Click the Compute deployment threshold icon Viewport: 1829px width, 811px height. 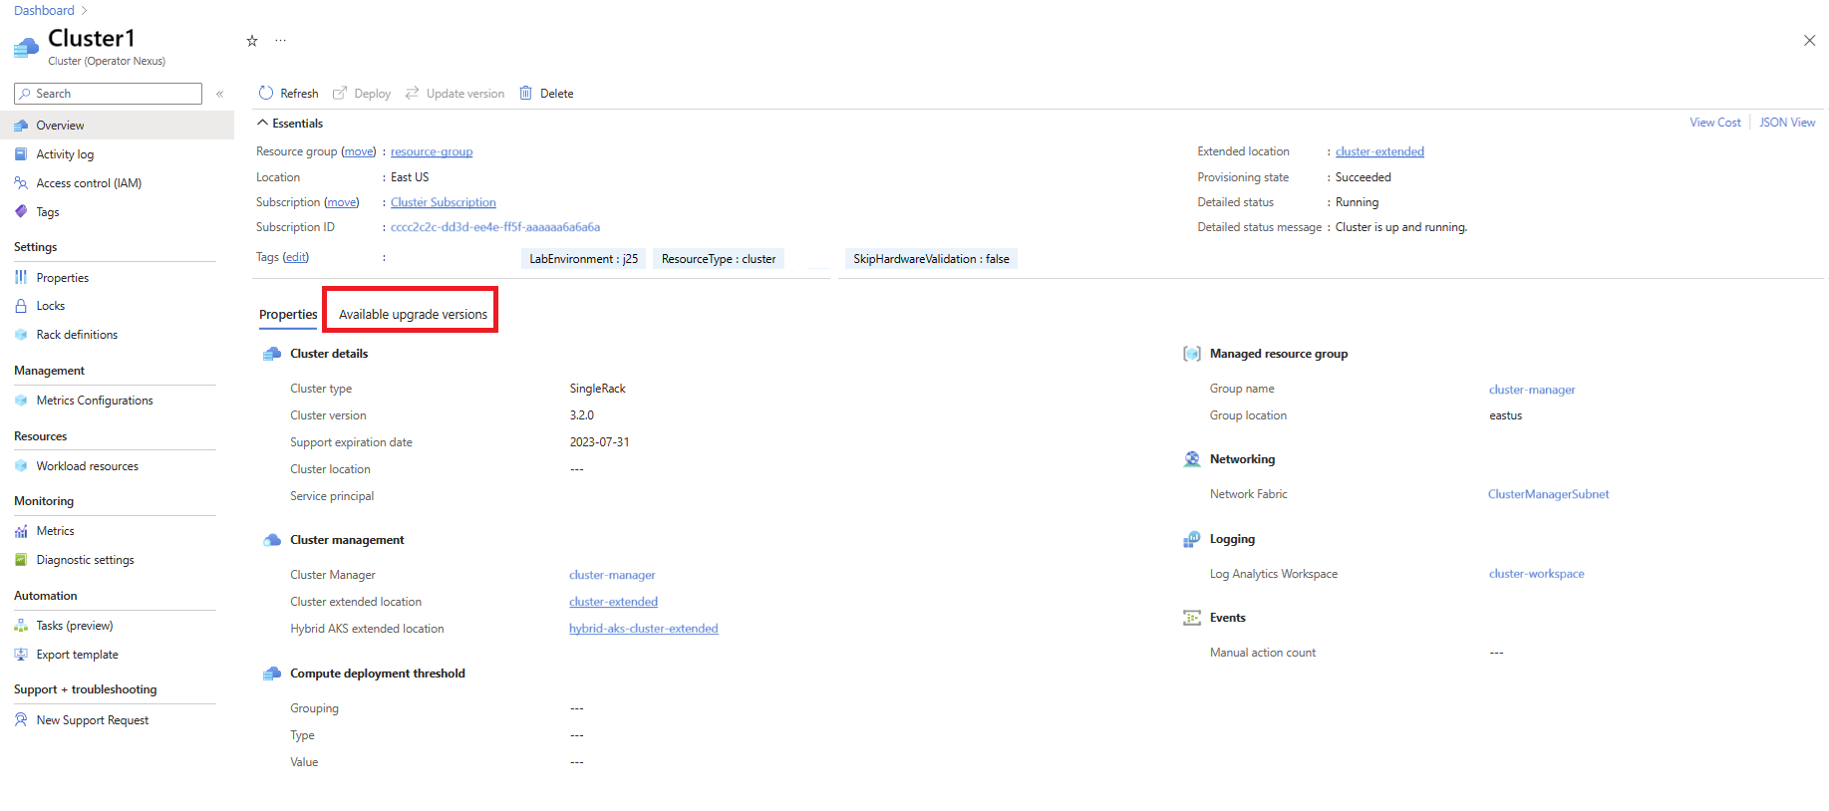[x=272, y=674]
